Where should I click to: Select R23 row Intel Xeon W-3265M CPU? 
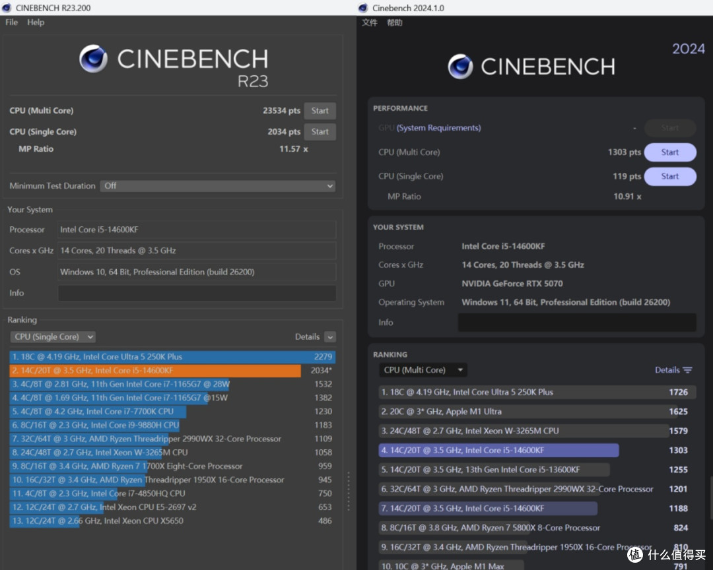tap(172, 453)
